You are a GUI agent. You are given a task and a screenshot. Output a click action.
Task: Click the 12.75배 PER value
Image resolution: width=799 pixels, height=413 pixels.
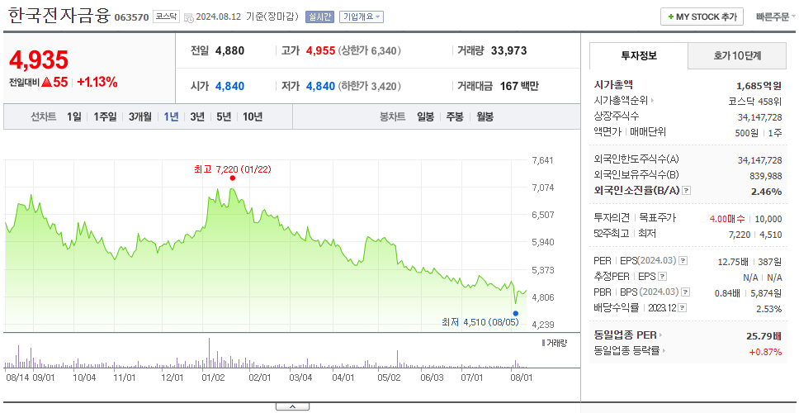pos(733,262)
